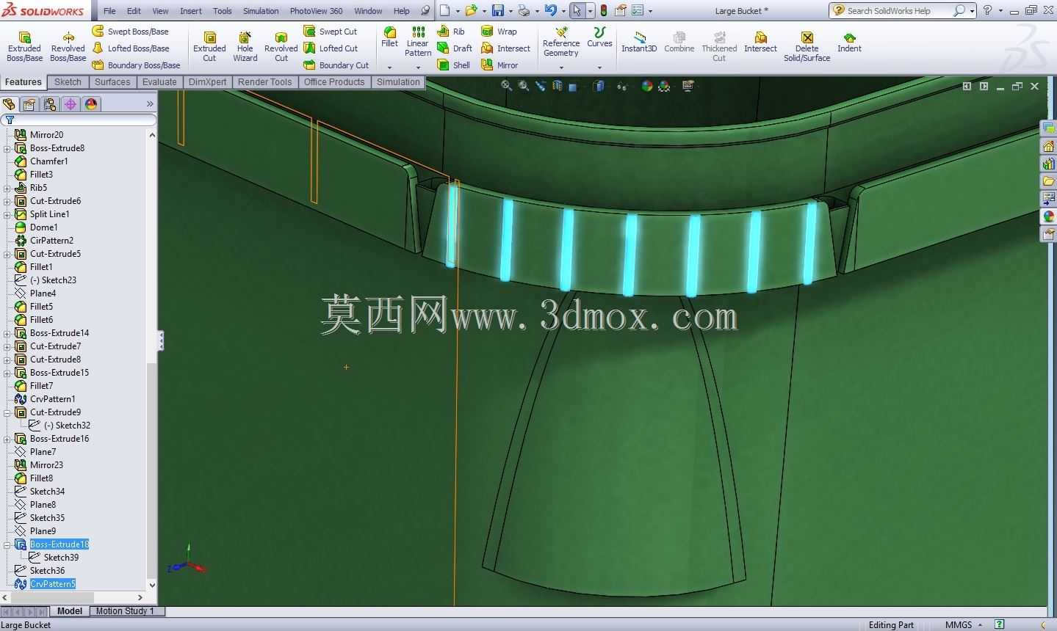Image resolution: width=1057 pixels, height=631 pixels.
Task: Open Edit Appearance color ball icon
Action: pos(647,86)
